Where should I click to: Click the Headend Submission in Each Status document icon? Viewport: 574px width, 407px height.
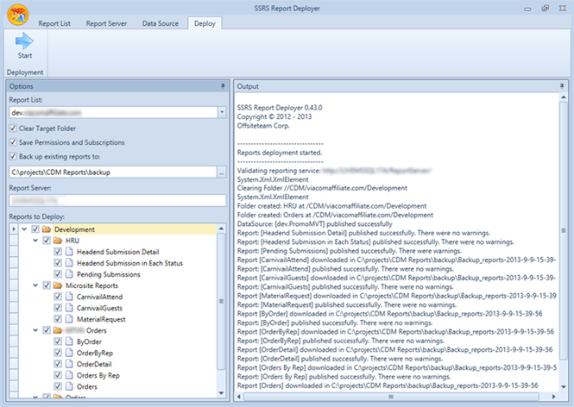69,263
